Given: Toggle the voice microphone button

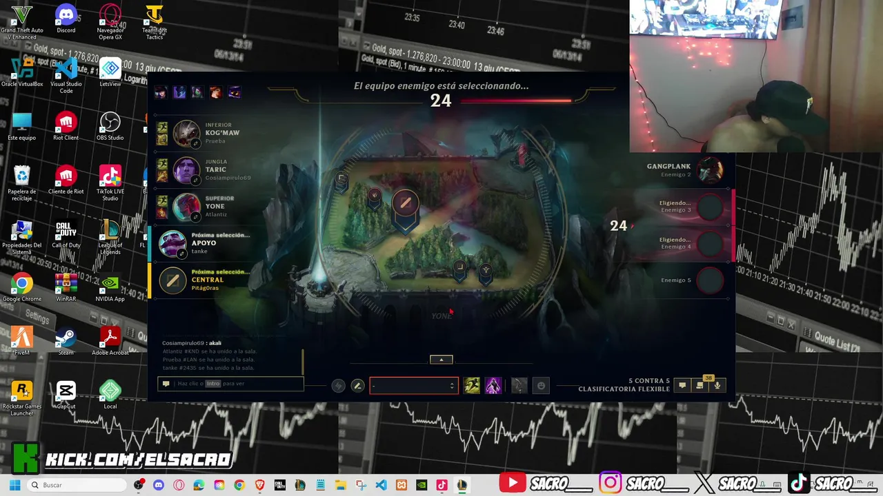Looking at the screenshot, I should point(717,386).
